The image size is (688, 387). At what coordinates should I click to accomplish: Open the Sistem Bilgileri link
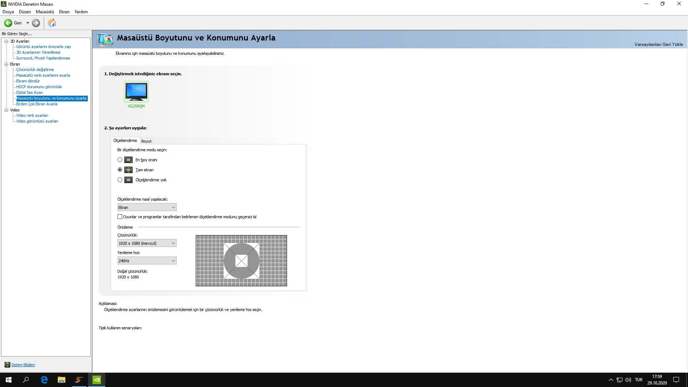point(23,365)
